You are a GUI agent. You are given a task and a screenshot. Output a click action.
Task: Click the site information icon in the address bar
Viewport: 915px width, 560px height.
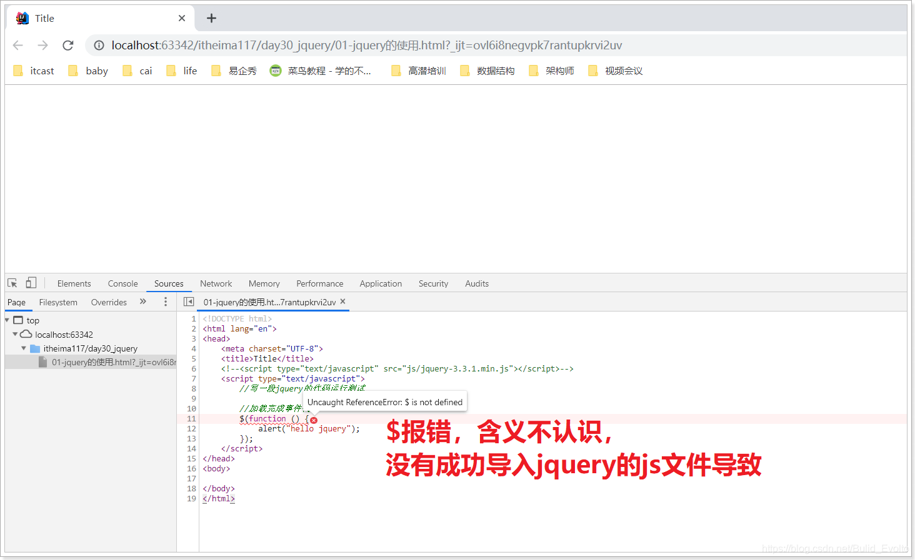99,45
